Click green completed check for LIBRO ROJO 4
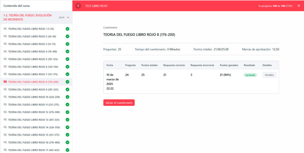 point(67,51)
